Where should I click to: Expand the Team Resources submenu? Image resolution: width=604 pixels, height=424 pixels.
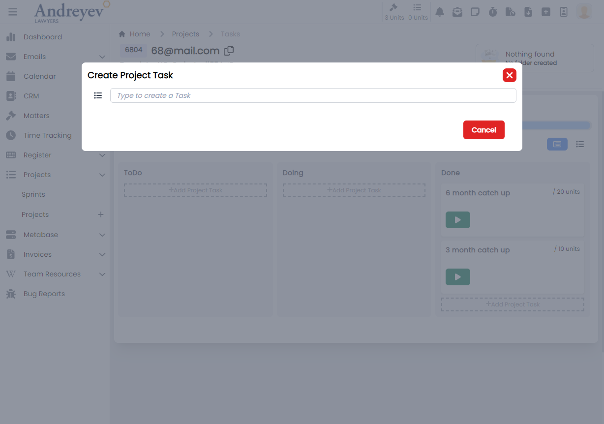tap(102, 274)
